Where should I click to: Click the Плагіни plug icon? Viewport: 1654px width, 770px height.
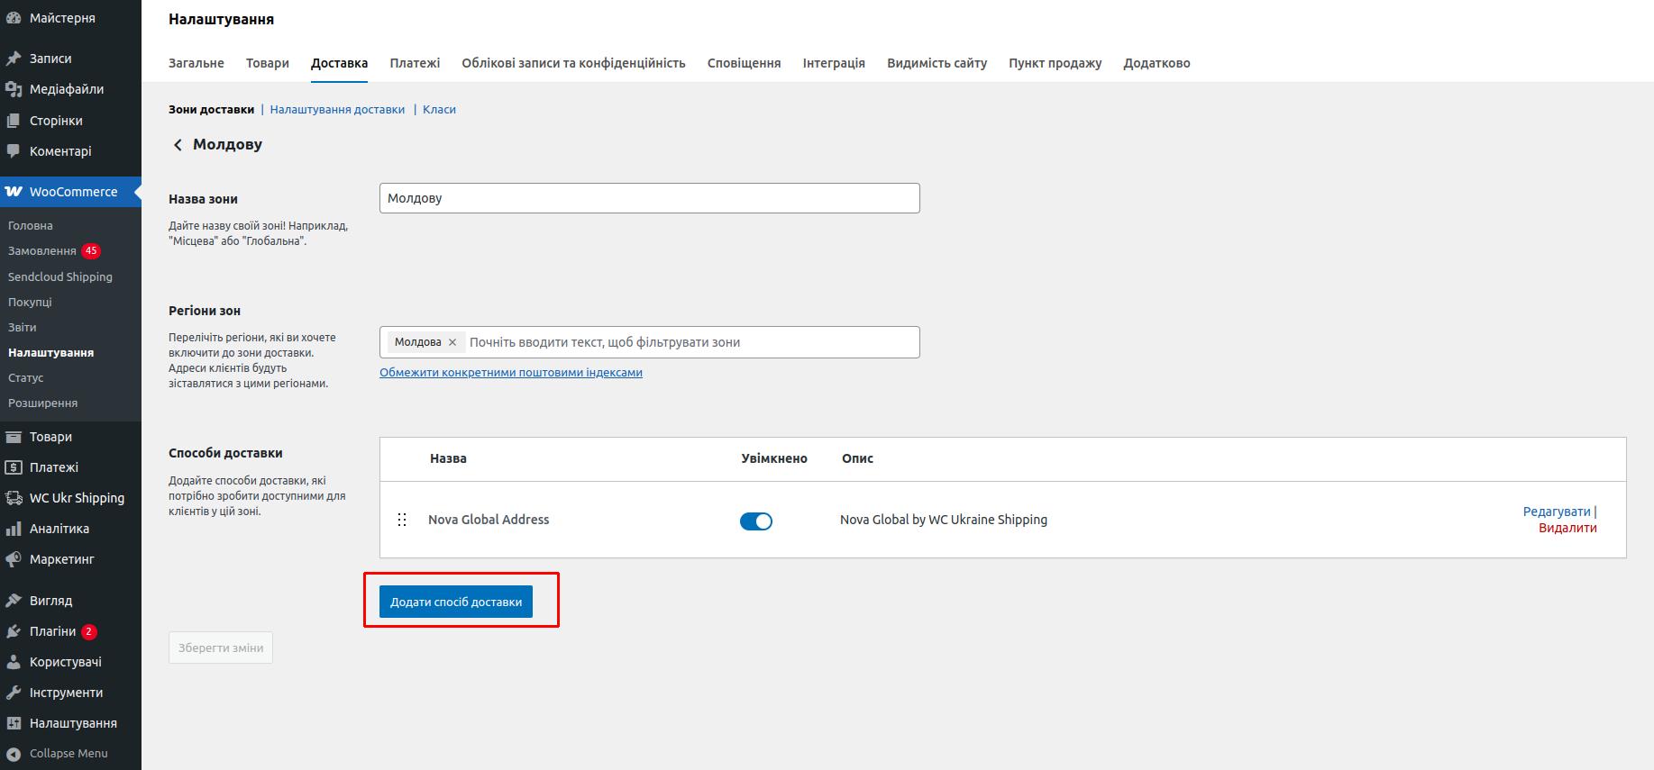tap(14, 631)
